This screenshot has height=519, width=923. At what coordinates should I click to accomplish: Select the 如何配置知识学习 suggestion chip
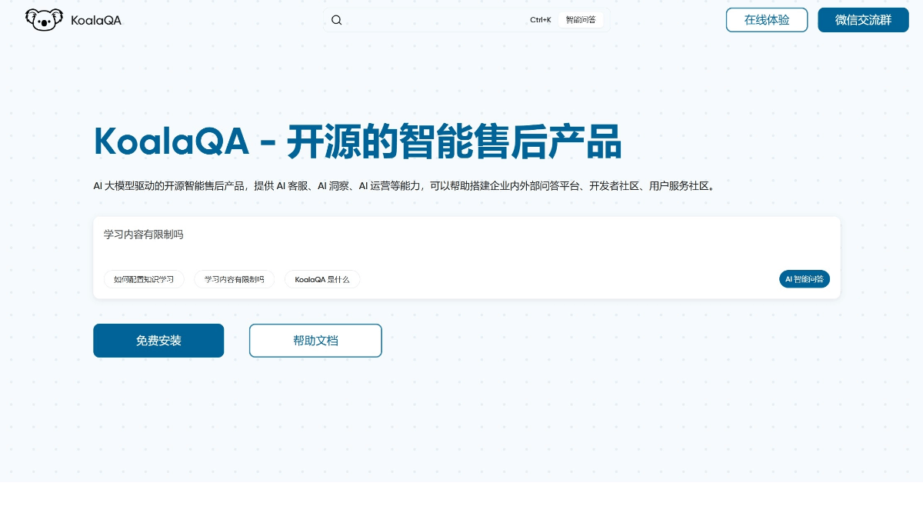click(x=144, y=279)
